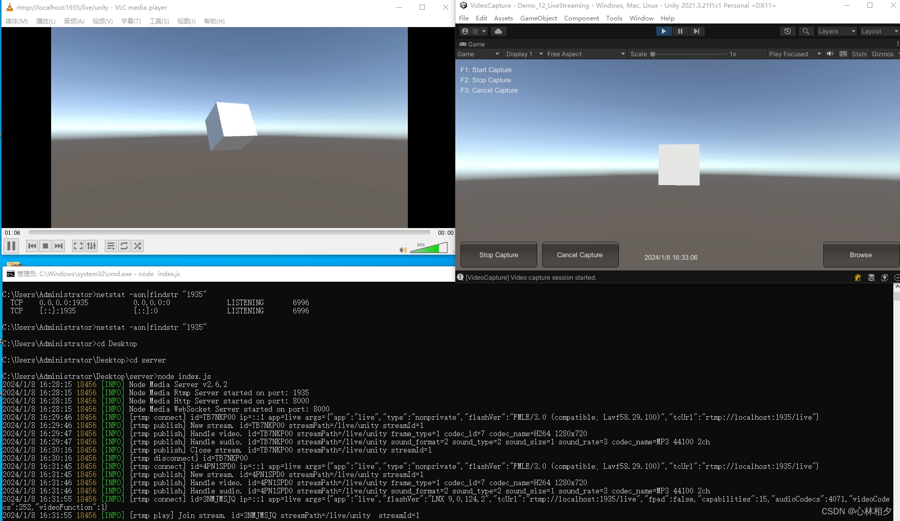Viewport: 900px width, 521px height.
Task: Open VLC extended settings panel
Action: (91, 246)
